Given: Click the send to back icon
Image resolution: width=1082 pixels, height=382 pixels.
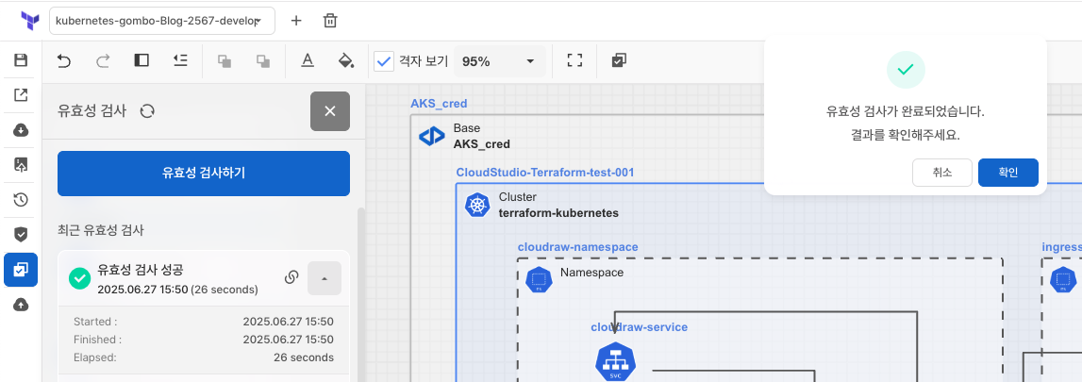Looking at the screenshot, I should point(263,61).
